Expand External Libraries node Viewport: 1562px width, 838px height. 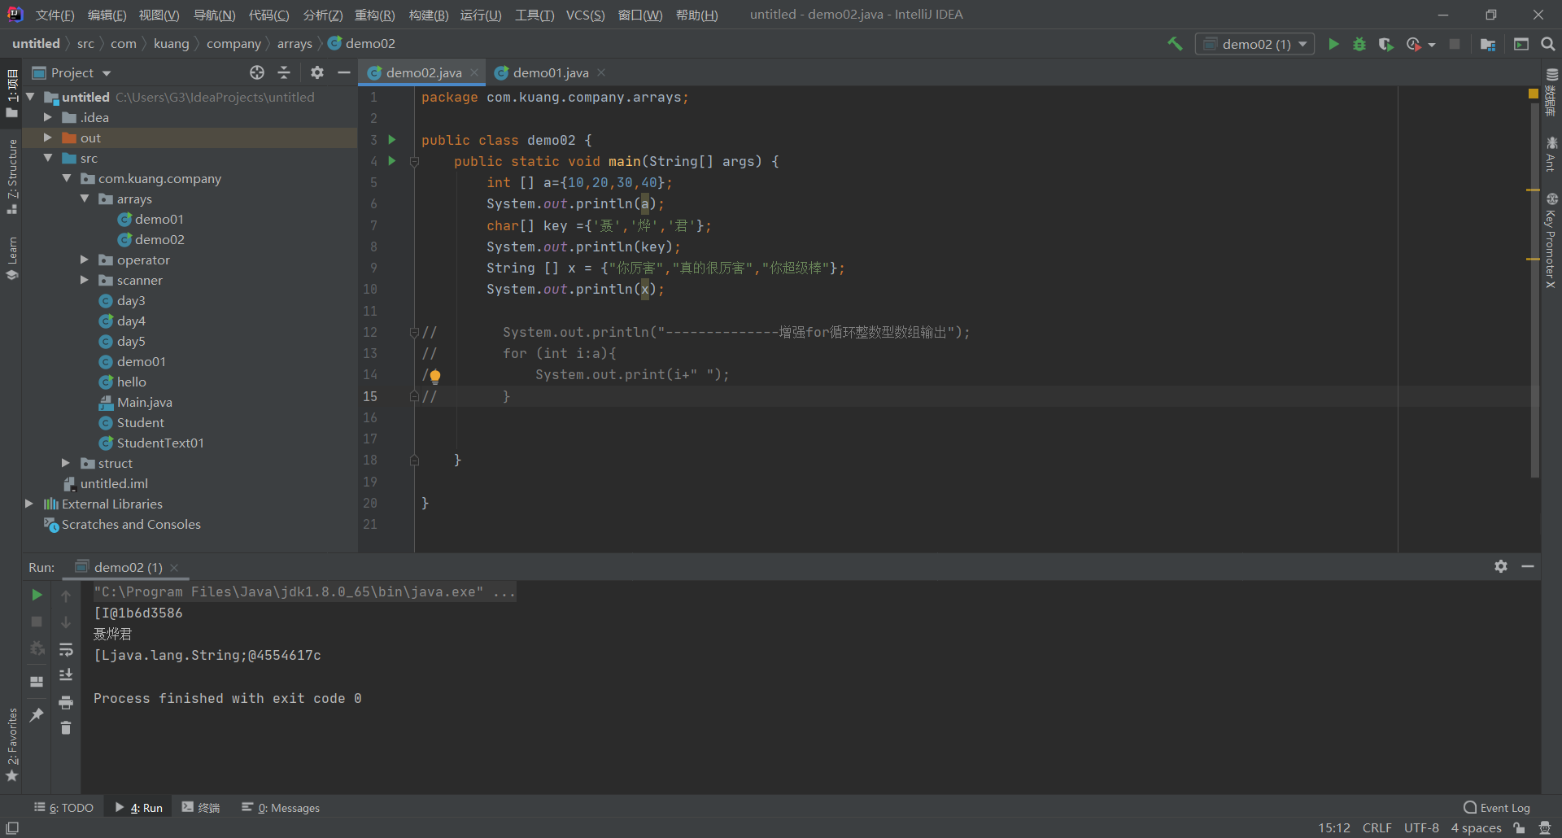tap(29, 504)
